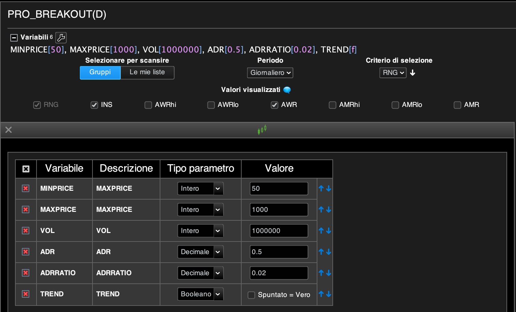516x312 pixels.
Task: Open the RNG selection criterion dropdown
Action: (x=393, y=73)
